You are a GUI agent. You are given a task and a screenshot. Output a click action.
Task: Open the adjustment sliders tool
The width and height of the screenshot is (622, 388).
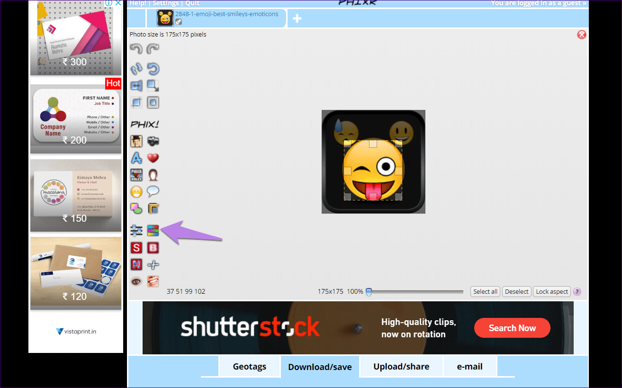pyautogui.click(x=136, y=231)
